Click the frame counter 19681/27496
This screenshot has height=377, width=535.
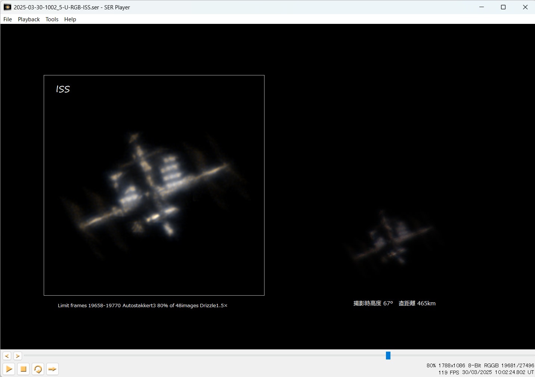(517, 365)
